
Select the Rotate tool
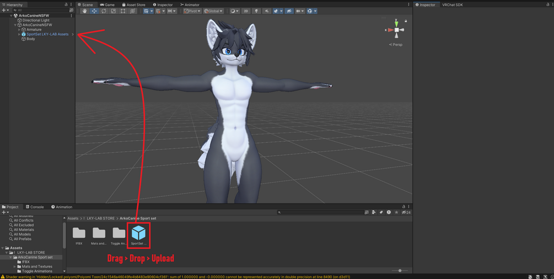[104, 11]
